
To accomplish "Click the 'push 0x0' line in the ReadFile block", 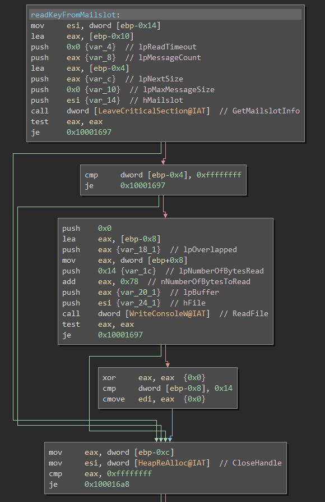I will click(x=87, y=229).
